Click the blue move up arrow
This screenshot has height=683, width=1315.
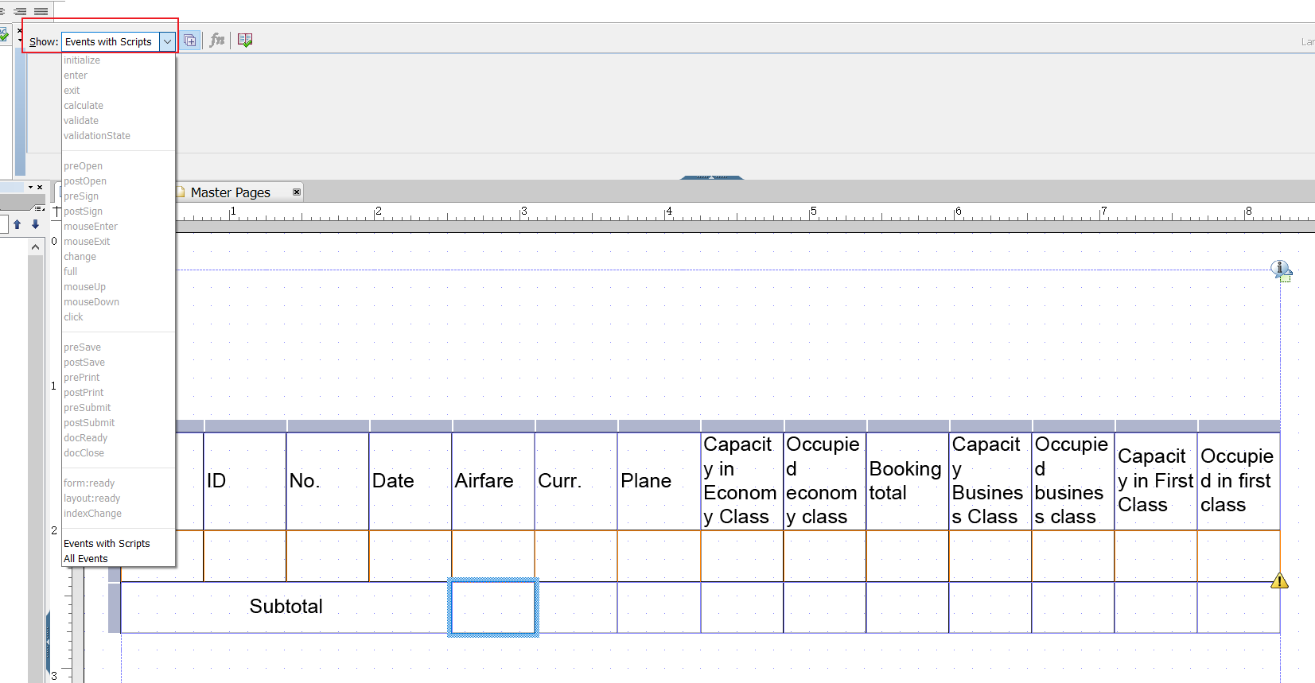click(17, 224)
